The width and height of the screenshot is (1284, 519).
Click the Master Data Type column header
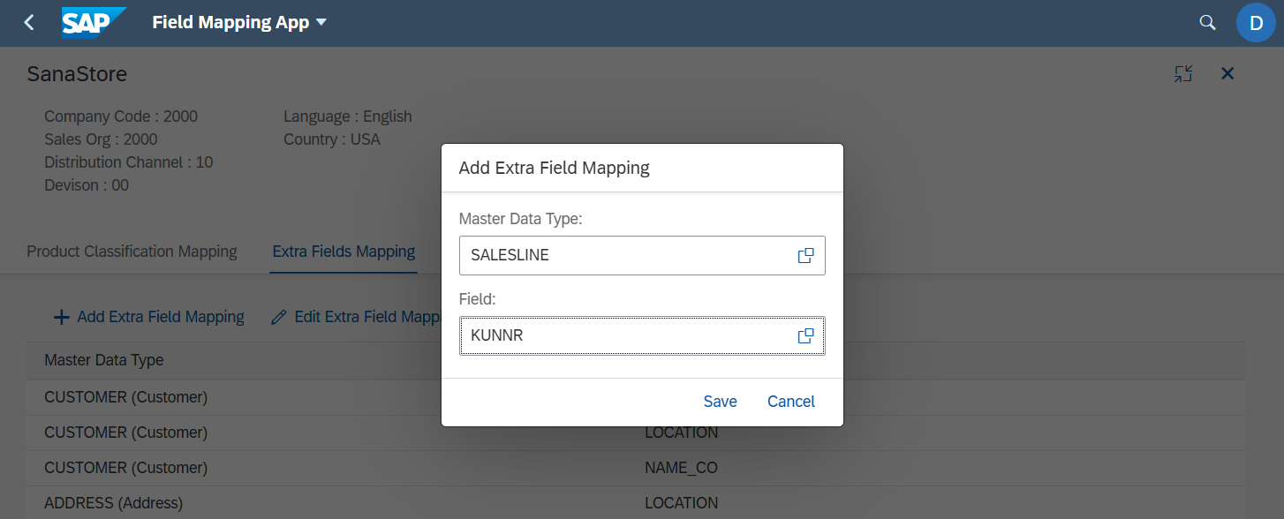point(104,360)
